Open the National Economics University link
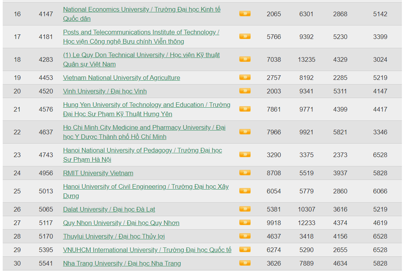The width and height of the screenshot is (405, 271). point(141,9)
